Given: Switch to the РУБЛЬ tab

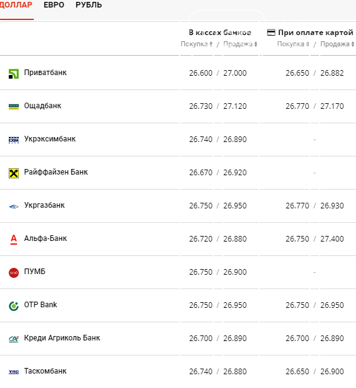Looking at the screenshot, I should click(x=89, y=5).
